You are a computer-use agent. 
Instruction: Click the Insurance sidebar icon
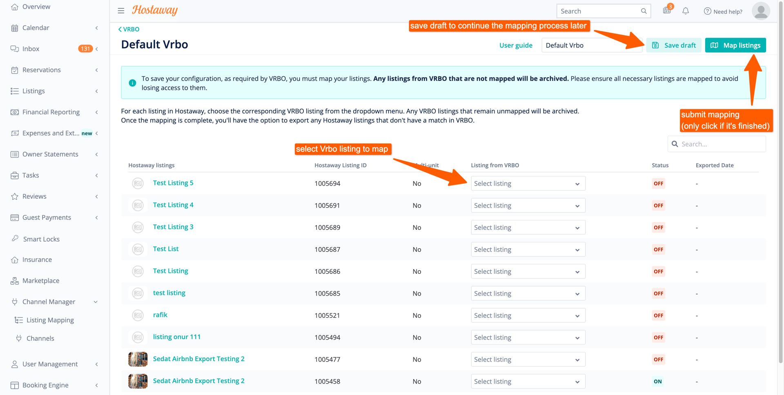(15, 260)
